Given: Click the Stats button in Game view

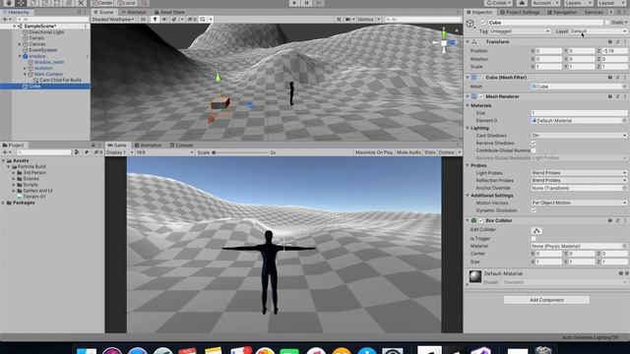Looking at the screenshot, I should tap(430, 152).
